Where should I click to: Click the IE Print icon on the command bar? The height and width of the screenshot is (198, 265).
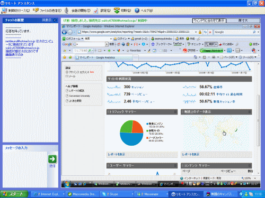click(214, 57)
